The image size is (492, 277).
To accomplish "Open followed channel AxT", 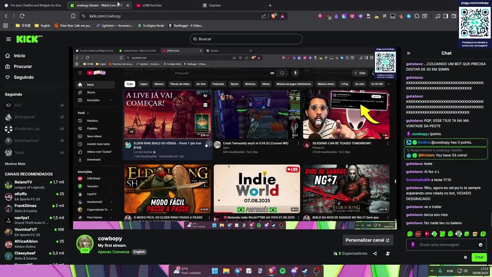I will click(x=34, y=105).
